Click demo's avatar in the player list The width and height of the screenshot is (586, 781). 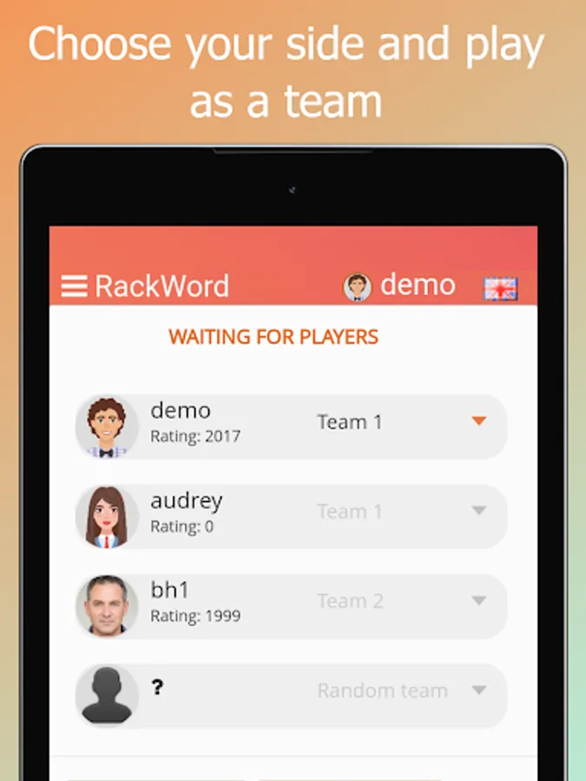106,427
